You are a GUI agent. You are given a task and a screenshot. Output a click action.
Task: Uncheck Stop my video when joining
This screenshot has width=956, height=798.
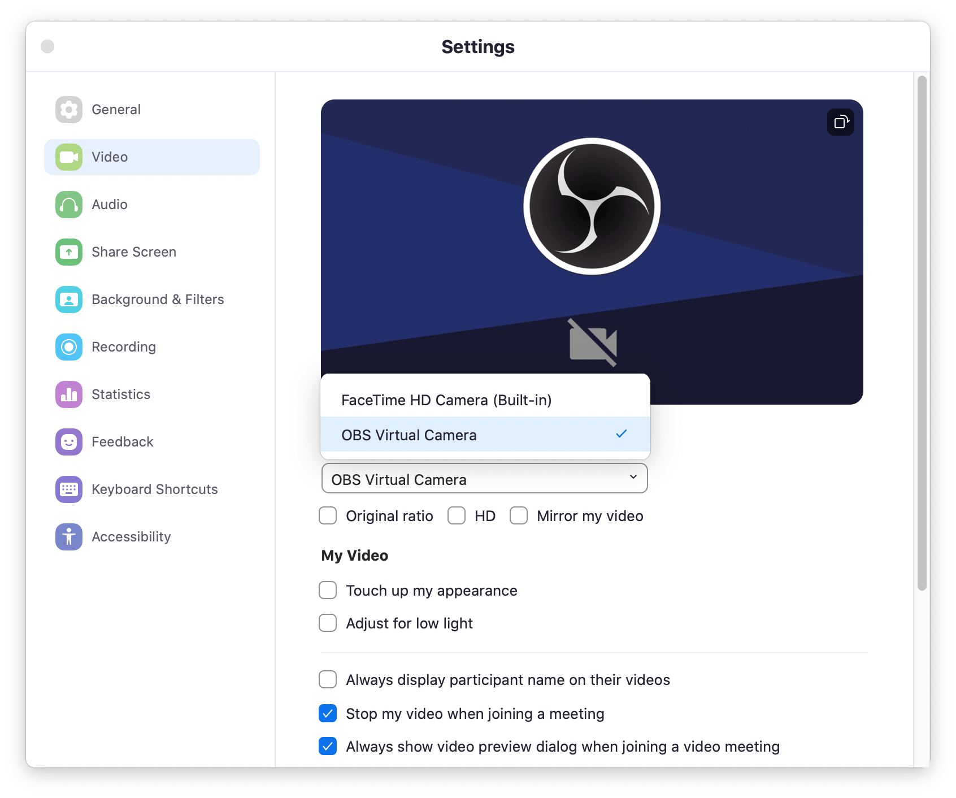pyautogui.click(x=328, y=714)
